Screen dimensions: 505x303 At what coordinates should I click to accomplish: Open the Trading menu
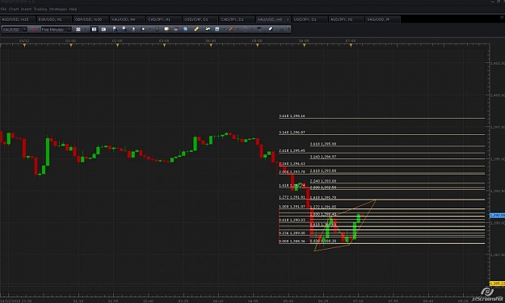[x=40, y=9]
